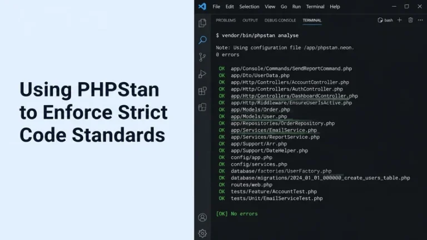Select the bash terminal profile
Image resolution: width=427 pixels, height=240 pixels.
click(385, 20)
